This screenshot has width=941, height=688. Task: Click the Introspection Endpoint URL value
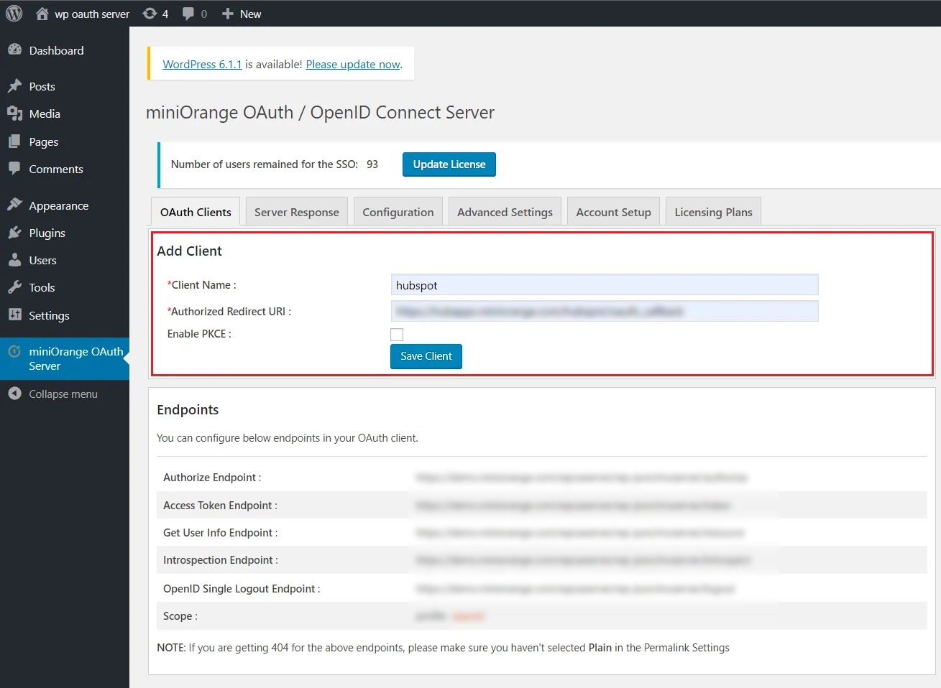pyautogui.click(x=583, y=560)
